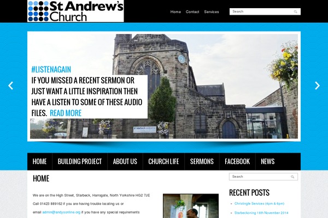This screenshot has height=218, width=328.
Task: Open the News menu item
Action: tap(267, 161)
